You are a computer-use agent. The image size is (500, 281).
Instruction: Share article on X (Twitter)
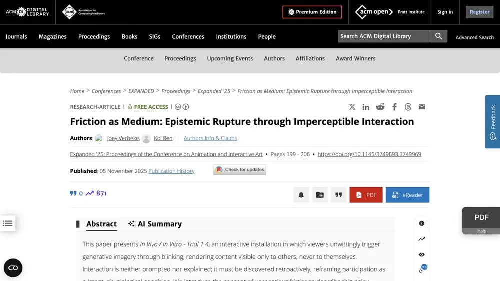point(352,107)
